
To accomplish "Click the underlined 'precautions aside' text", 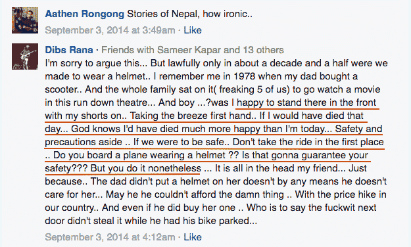I will 84,142.
